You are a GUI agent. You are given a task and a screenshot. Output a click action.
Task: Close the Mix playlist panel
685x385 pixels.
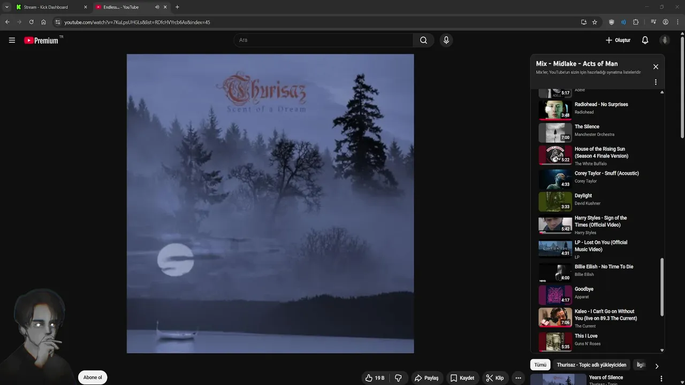[x=656, y=67]
